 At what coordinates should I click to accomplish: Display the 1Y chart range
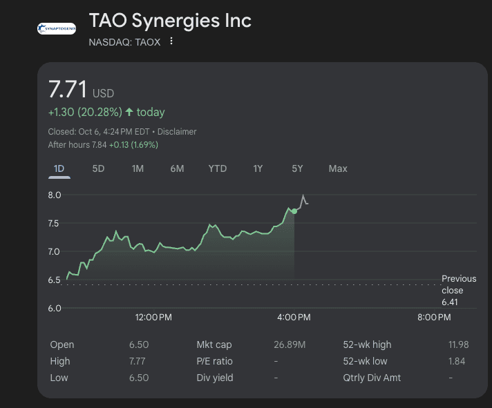click(x=258, y=168)
